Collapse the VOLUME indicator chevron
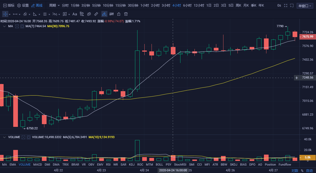Image resolution: width=316 pixels, height=173 pixels. [x=4, y=137]
